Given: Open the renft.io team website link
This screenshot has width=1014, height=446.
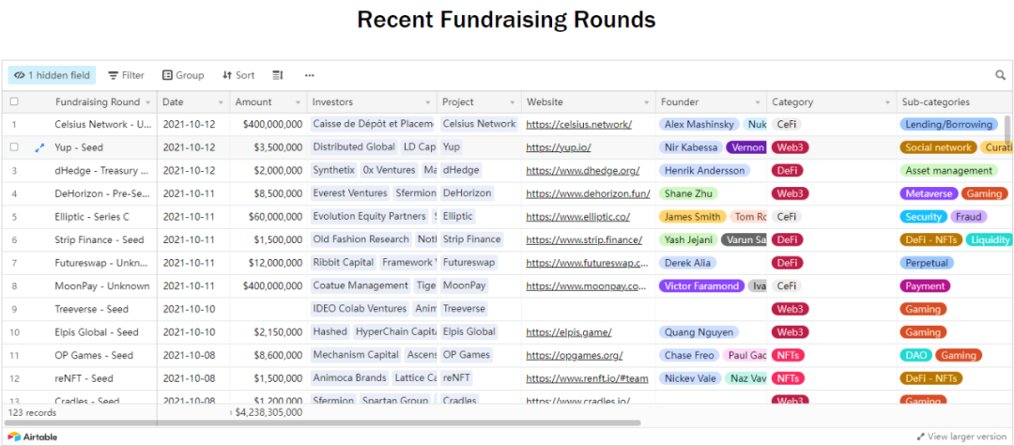Looking at the screenshot, I should pos(587,378).
